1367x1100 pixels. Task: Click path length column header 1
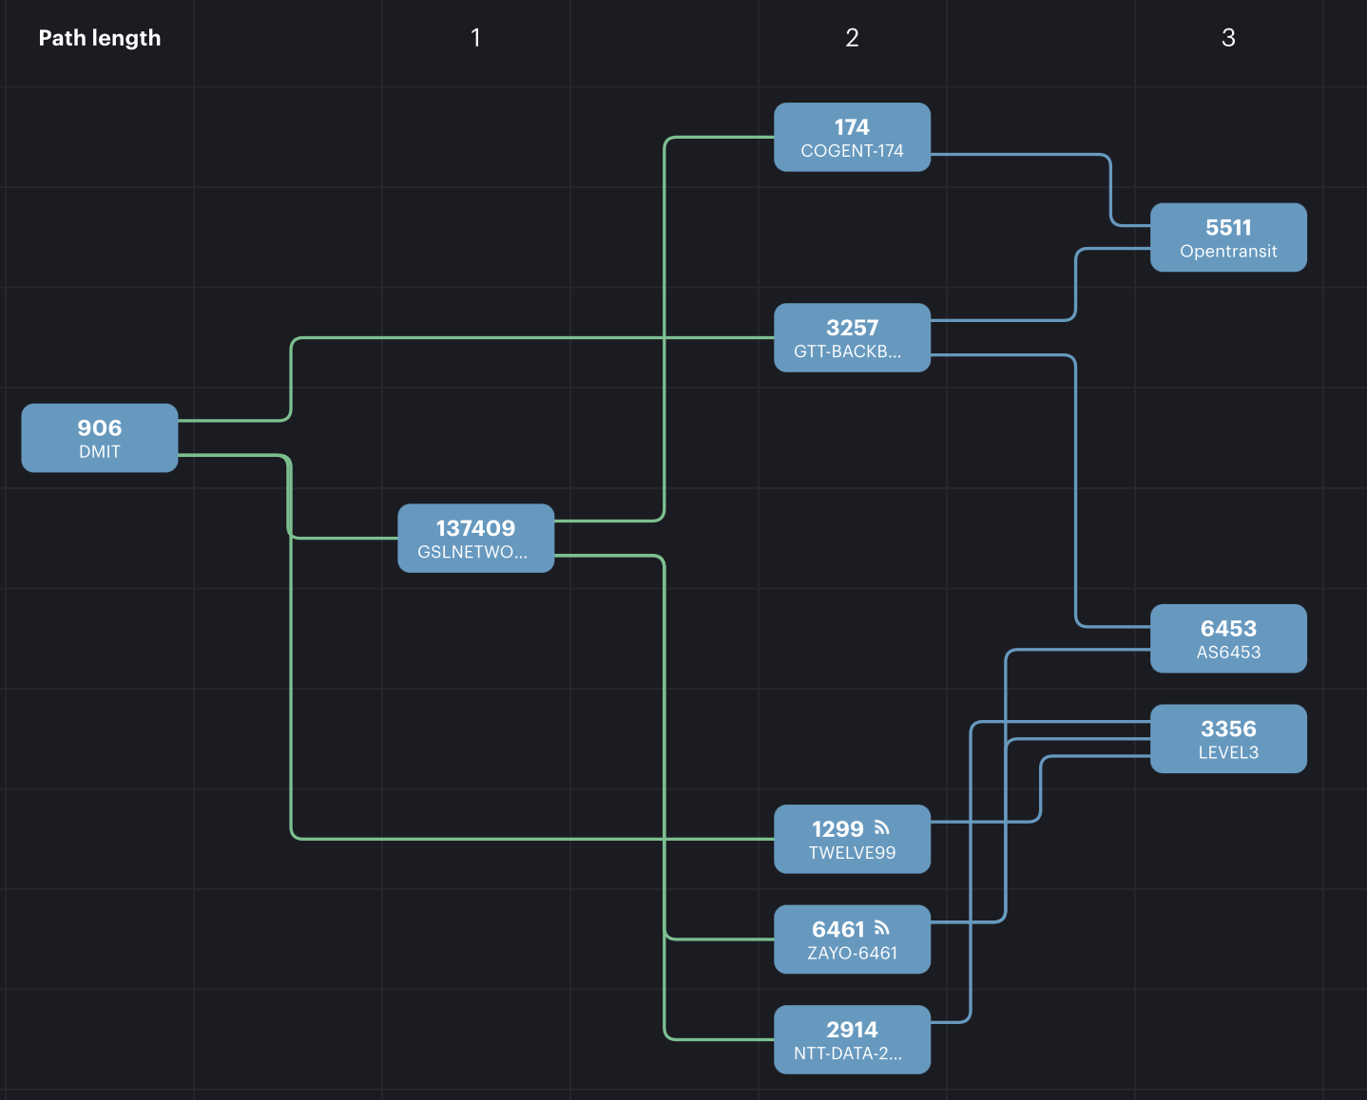coord(475,38)
